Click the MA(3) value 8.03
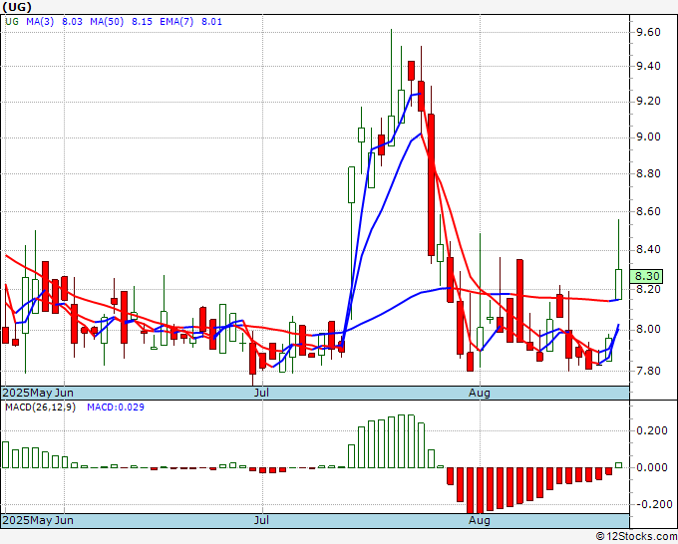 click(x=72, y=22)
